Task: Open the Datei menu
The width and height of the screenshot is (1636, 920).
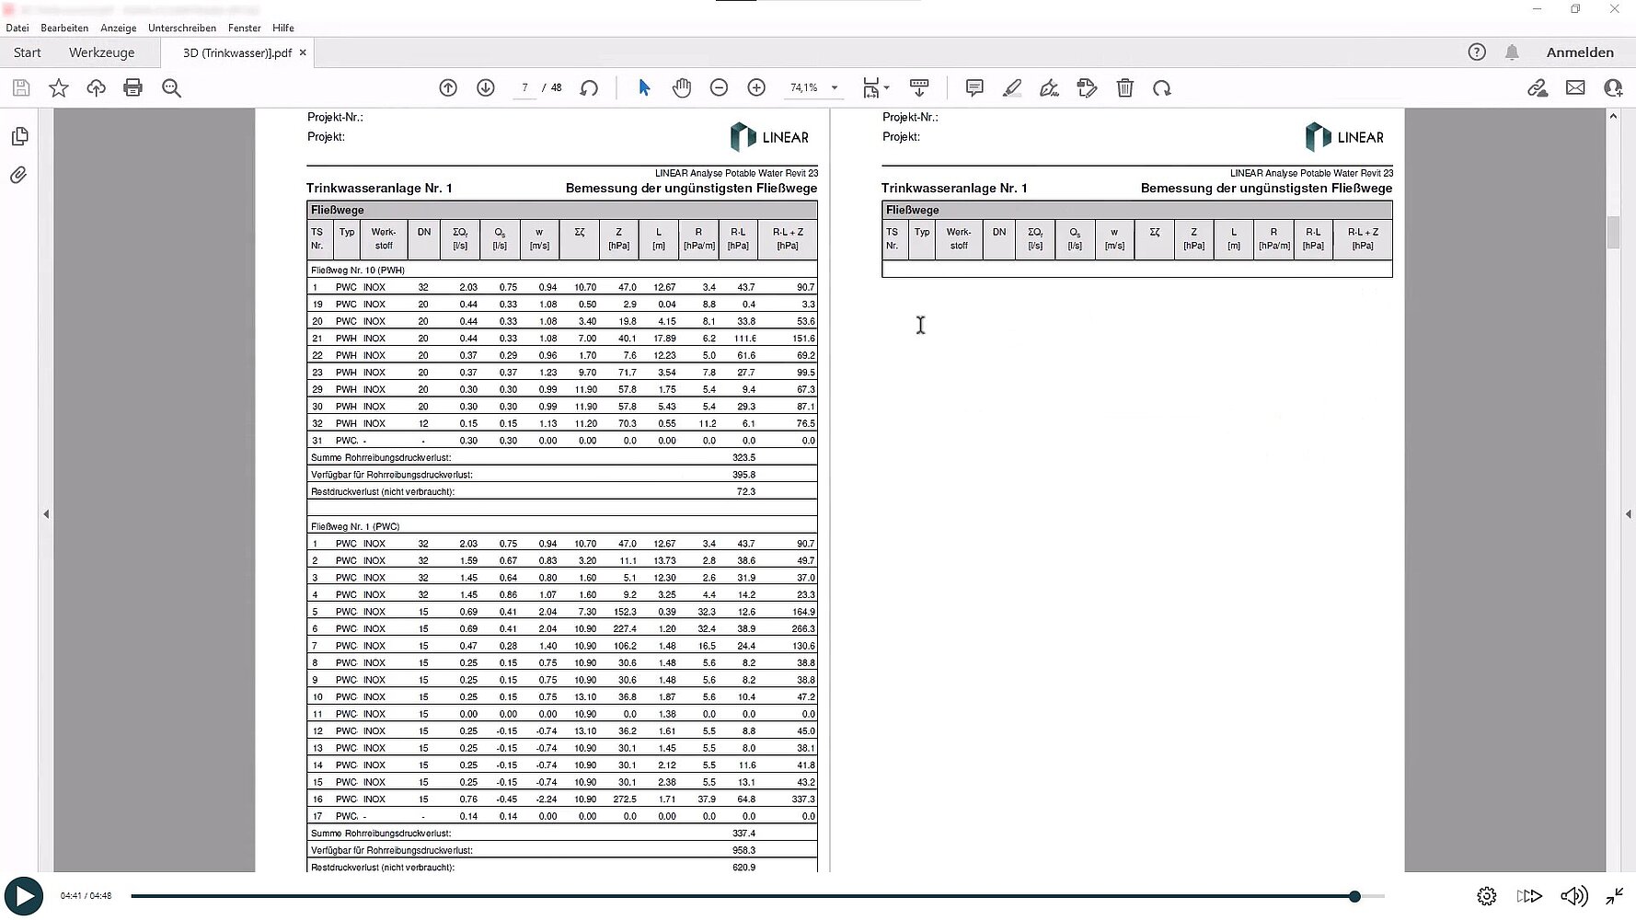Action: coord(17,28)
